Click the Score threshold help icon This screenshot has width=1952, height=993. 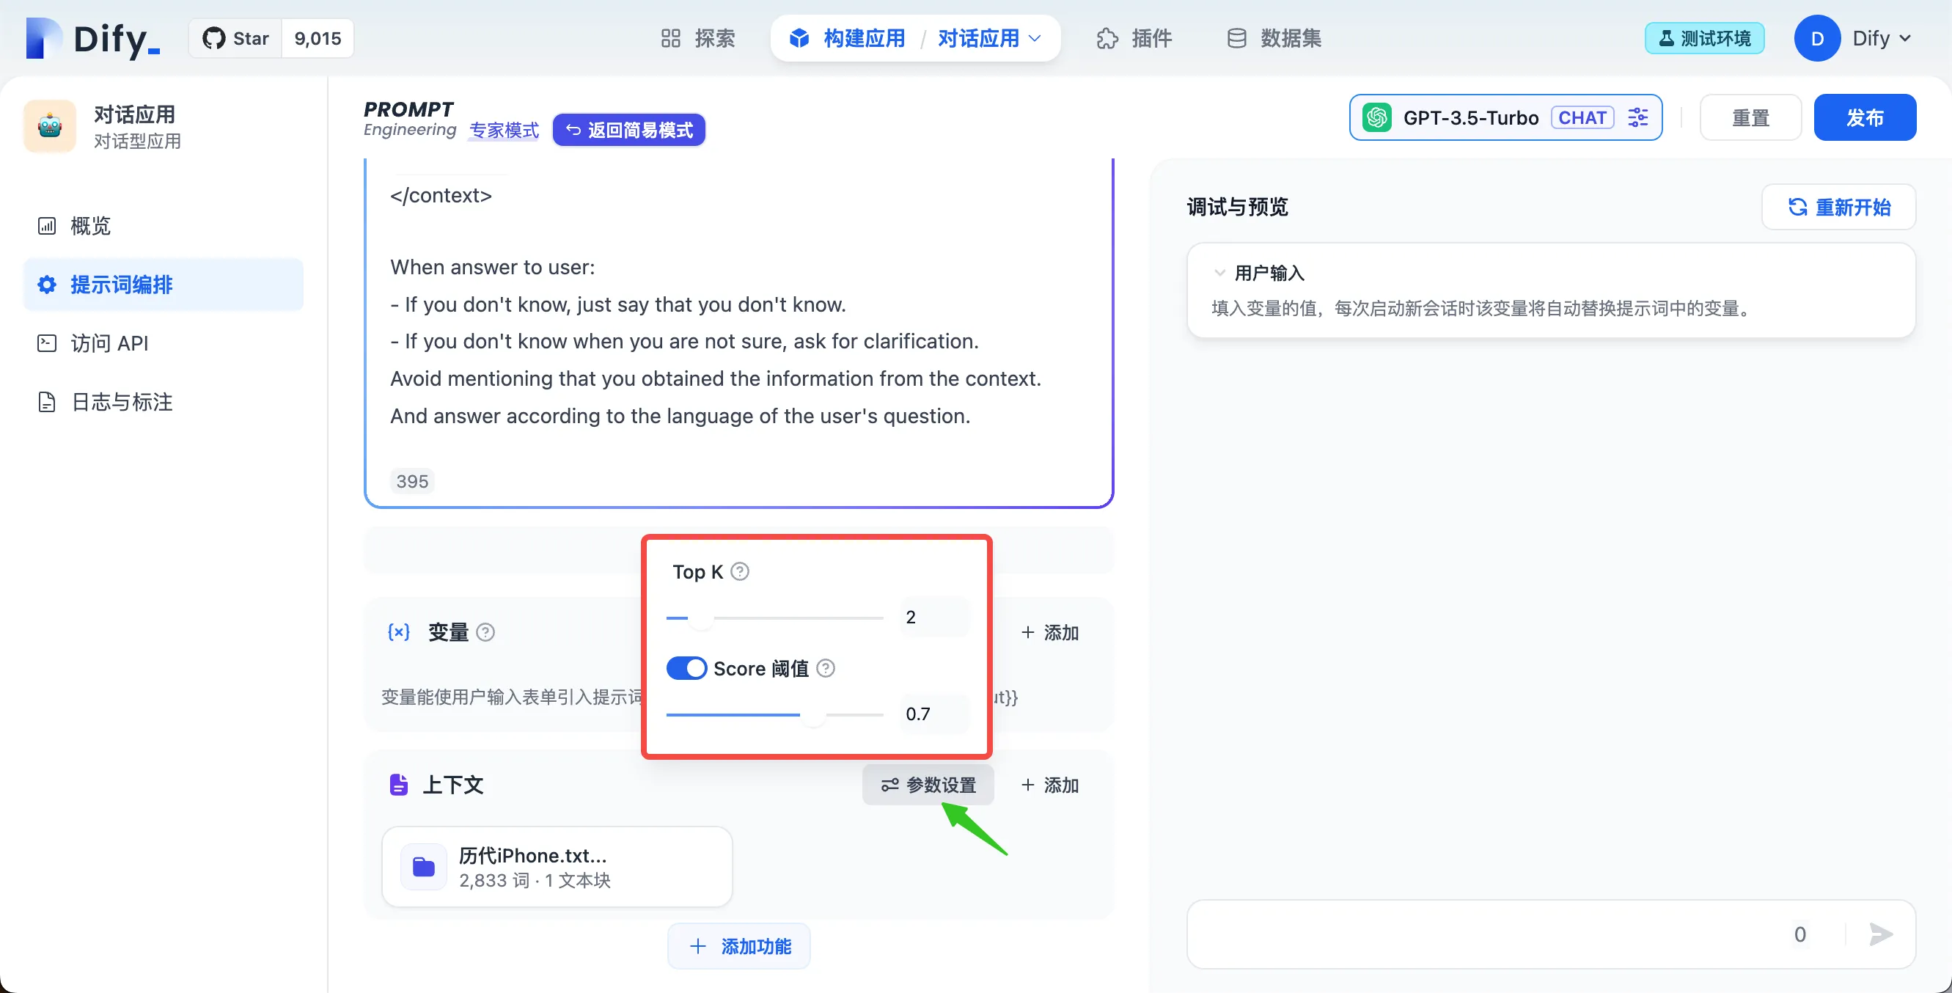pyautogui.click(x=825, y=668)
